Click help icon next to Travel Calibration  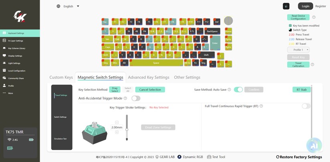point(312,64)
